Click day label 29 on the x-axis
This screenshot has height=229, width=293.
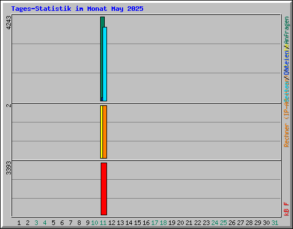[x=258, y=223]
